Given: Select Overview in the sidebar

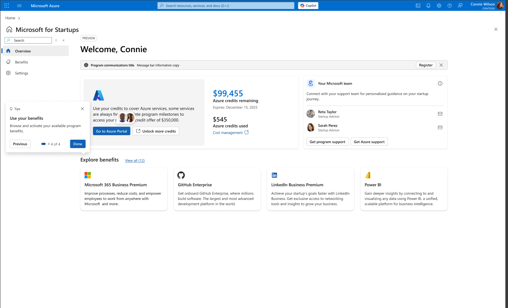Looking at the screenshot, I should 35,51.
